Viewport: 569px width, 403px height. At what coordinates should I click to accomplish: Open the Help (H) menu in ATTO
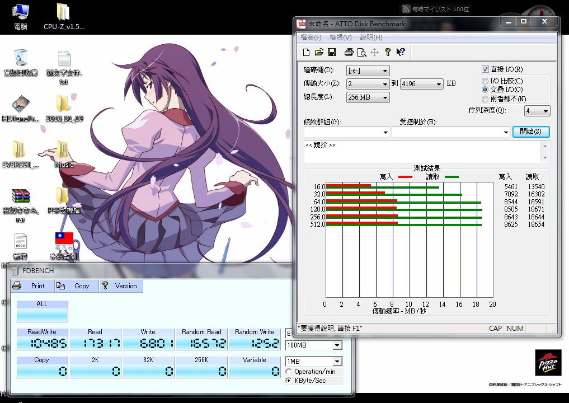pos(371,38)
